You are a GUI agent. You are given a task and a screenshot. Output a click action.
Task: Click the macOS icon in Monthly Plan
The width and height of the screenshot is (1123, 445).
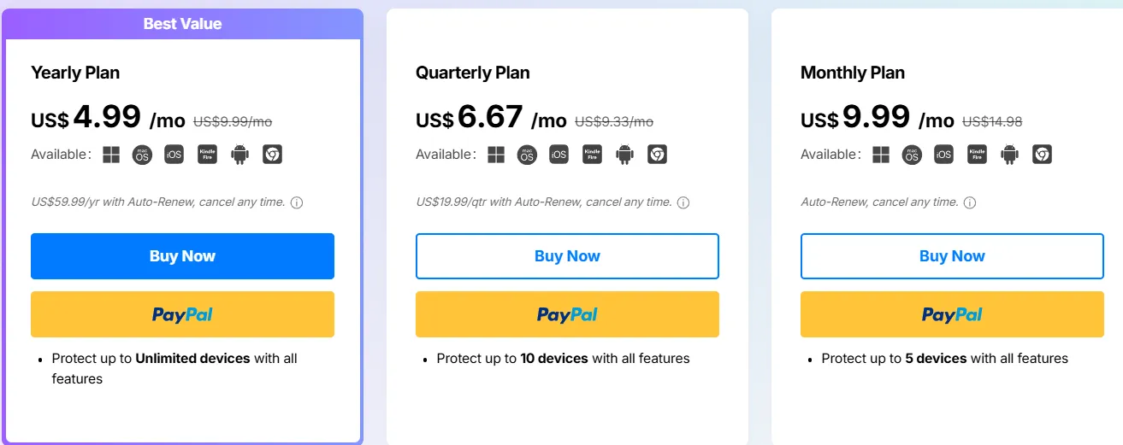pos(912,155)
